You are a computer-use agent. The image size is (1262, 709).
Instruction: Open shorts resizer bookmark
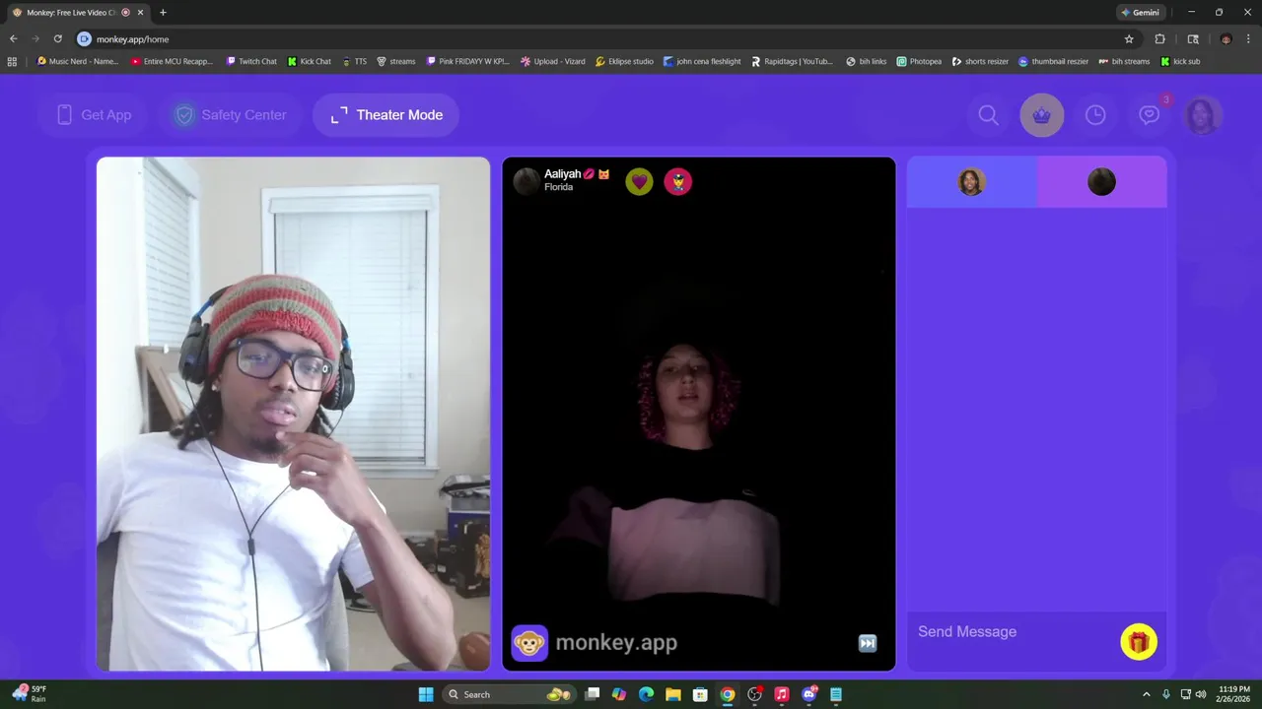coord(980,61)
